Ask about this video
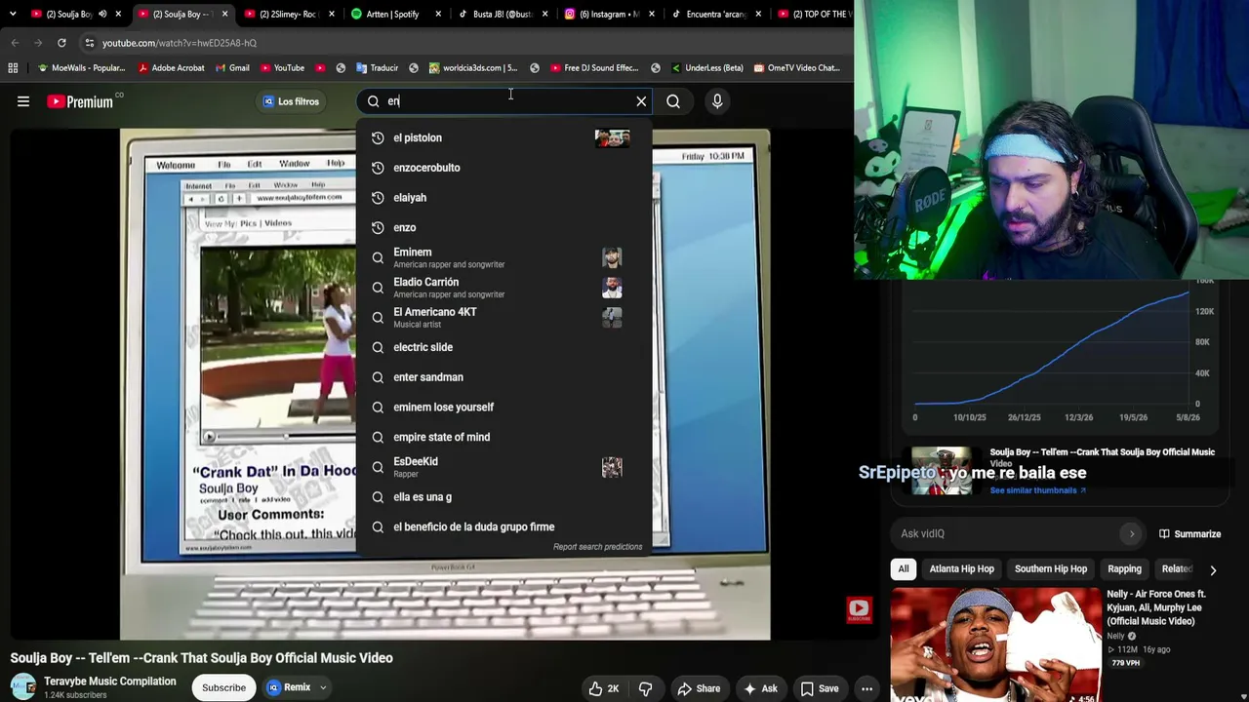 [x=759, y=688]
